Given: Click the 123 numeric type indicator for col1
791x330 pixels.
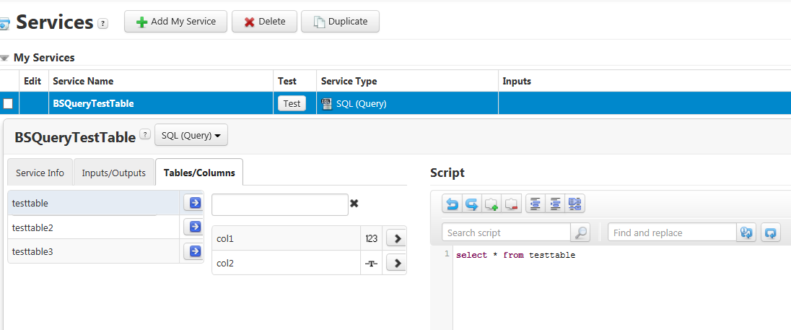Looking at the screenshot, I should pos(371,239).
